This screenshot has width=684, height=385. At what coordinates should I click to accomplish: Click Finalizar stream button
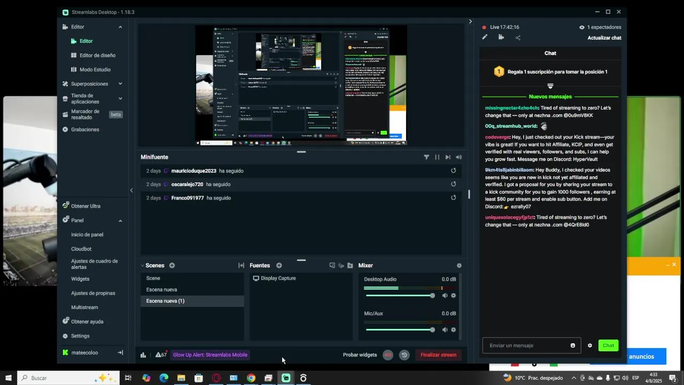click(x=438, y=355)
